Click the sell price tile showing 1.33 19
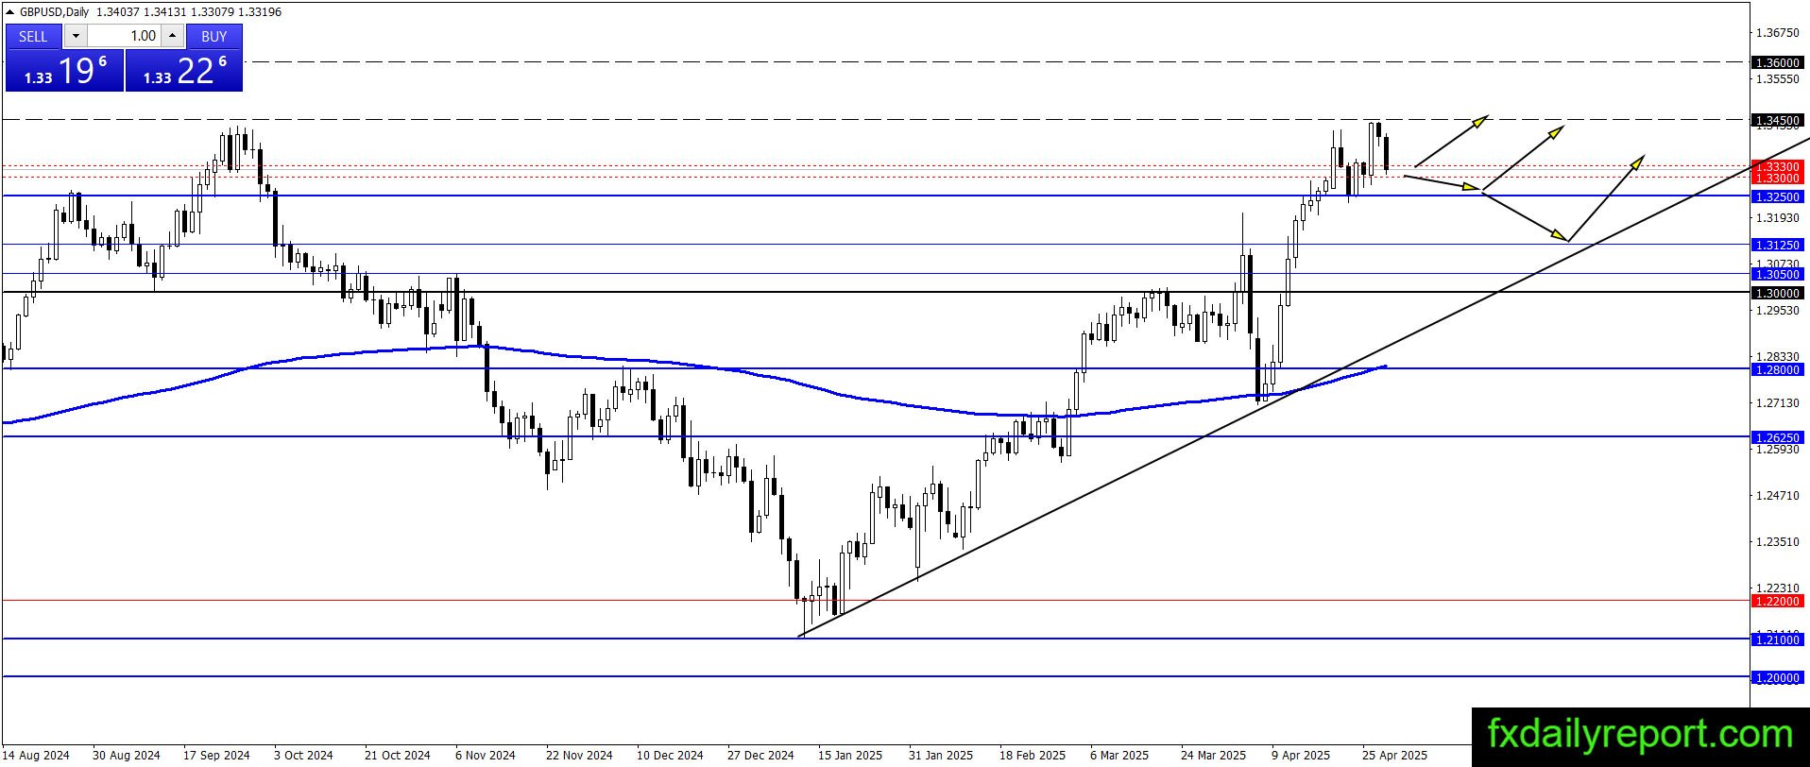 64,71
